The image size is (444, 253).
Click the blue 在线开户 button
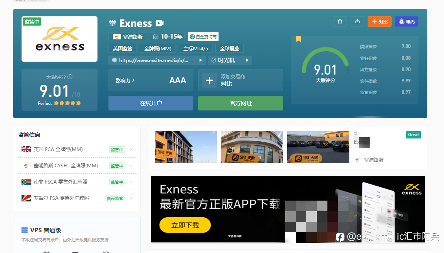(x=151, y=103)
